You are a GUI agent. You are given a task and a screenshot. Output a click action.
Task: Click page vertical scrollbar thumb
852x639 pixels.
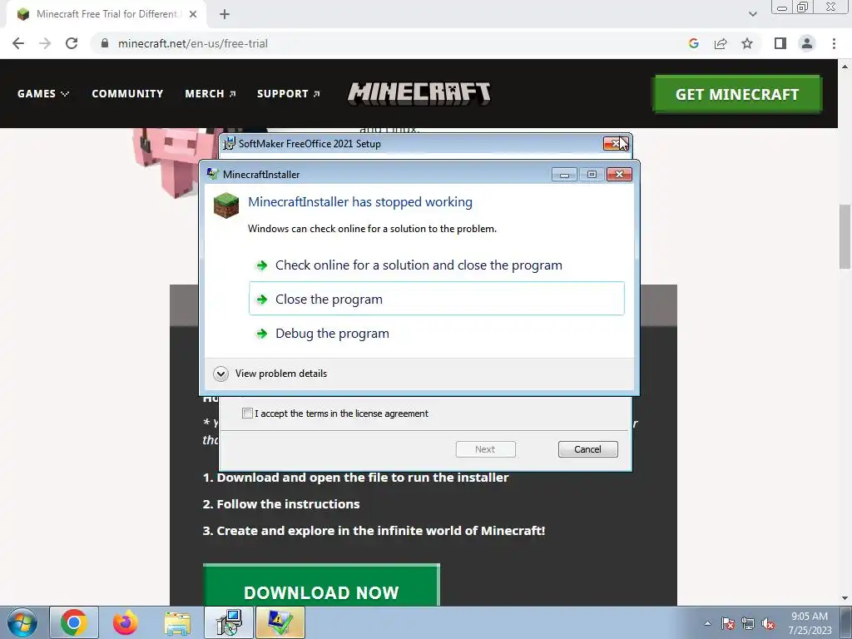pos(845,236)
